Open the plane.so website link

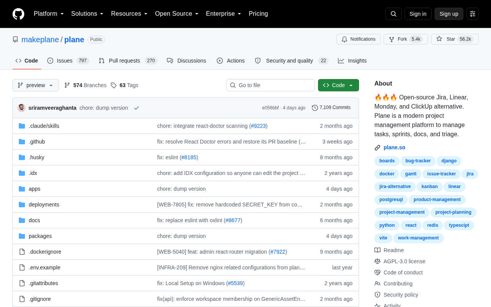(x=394, y=147)
